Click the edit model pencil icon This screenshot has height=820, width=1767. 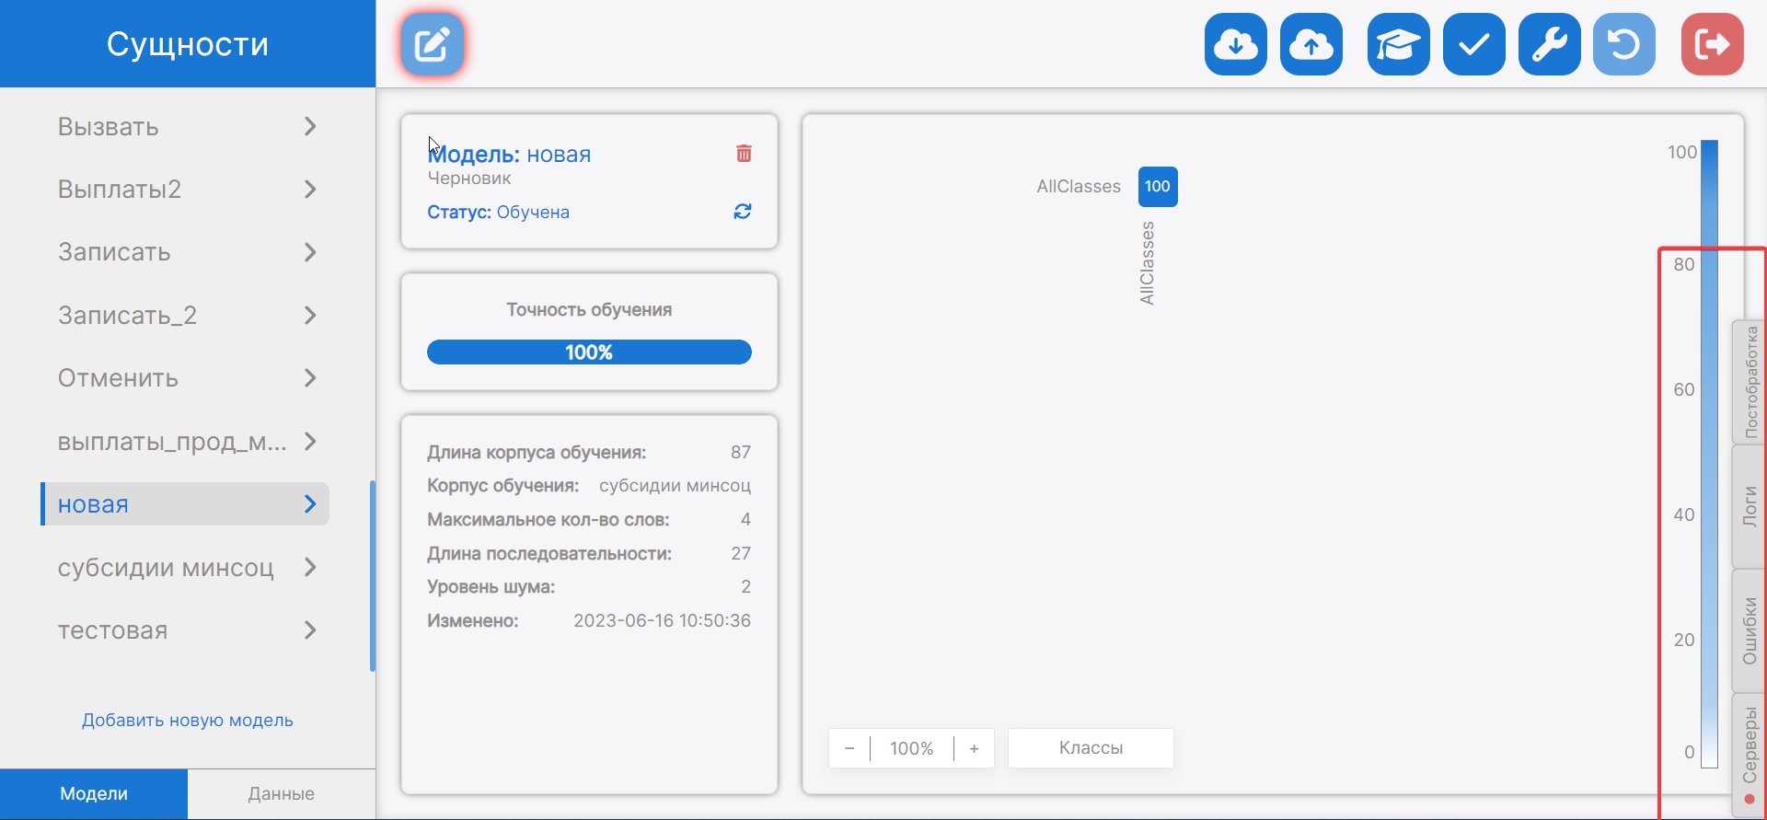(432, 44)
